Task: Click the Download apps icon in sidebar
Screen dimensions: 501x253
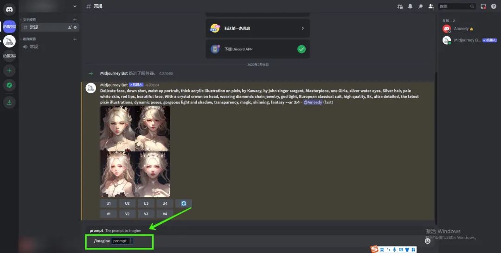Action: tap(9, 102)
